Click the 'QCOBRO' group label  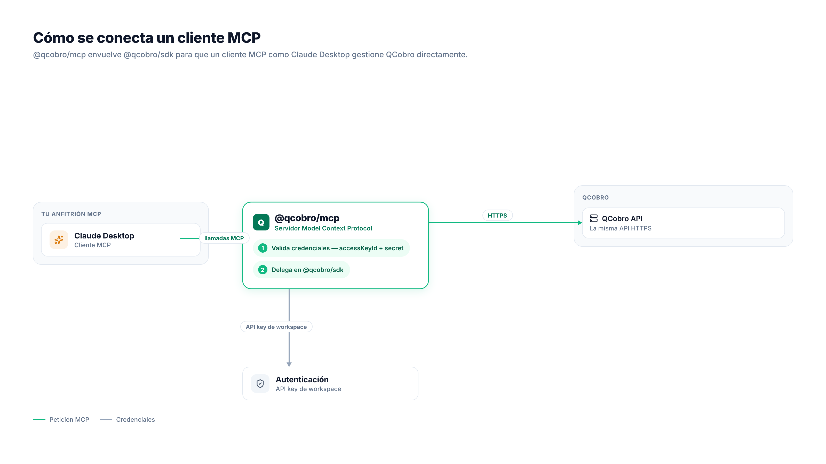(595, 197)
